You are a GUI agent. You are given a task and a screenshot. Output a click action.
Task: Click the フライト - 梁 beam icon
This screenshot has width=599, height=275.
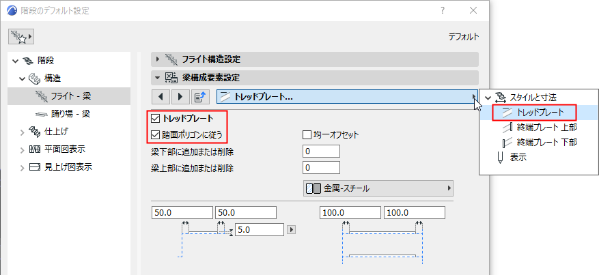point(42,96)
